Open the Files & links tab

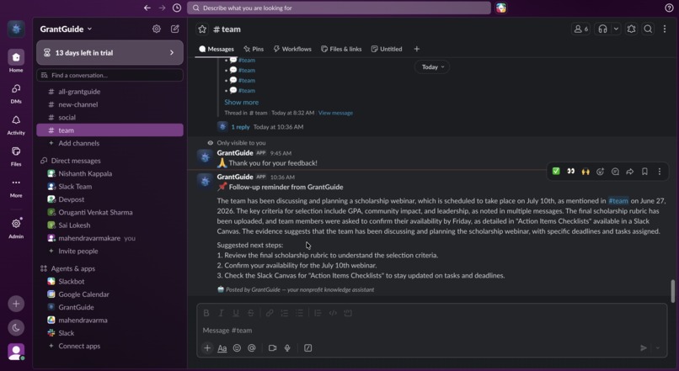[341, 49]
